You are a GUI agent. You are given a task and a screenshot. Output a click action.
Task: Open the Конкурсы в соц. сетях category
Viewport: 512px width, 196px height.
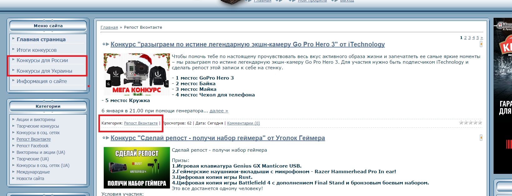(38, 133)
